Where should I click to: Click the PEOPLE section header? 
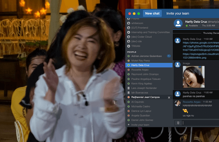click(132, 52)
